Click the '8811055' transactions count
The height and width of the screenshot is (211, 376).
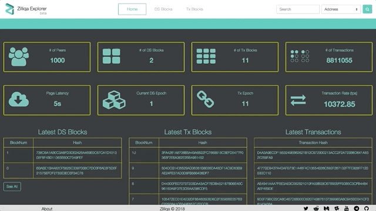coord(339,60)
